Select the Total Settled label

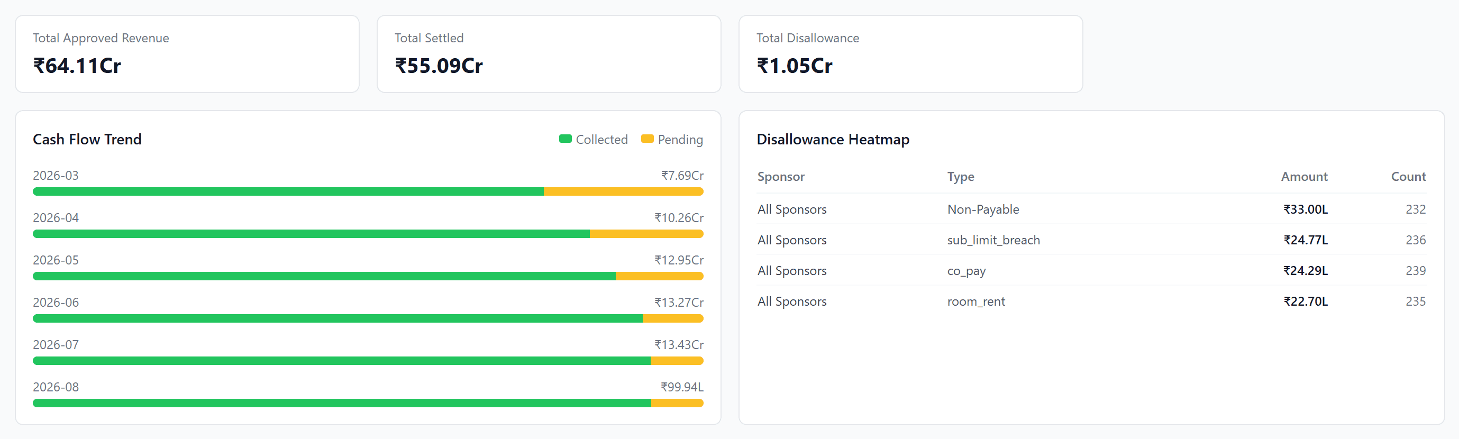(x=428, y=38)
